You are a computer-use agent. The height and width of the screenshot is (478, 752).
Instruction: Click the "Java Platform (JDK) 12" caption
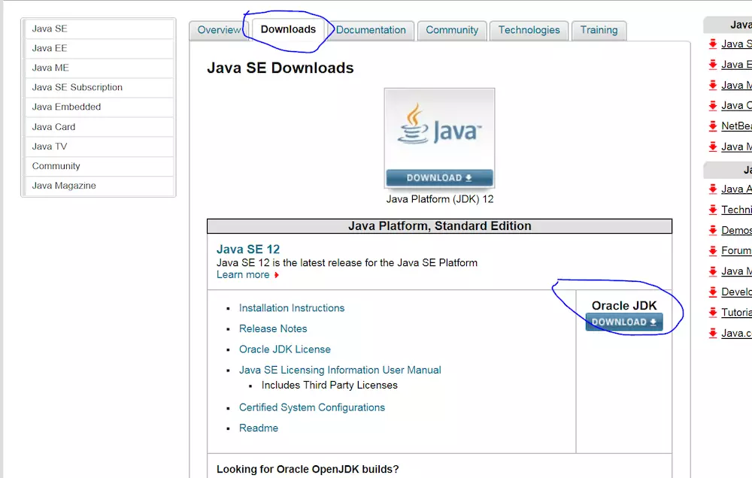pos(440,199)
